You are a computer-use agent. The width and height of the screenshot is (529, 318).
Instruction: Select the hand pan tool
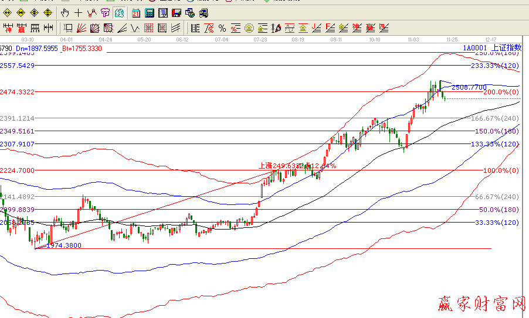pos(65,12)
